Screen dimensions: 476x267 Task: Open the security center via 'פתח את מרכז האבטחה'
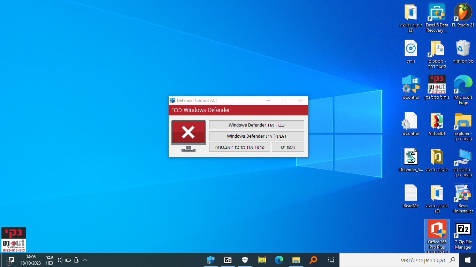[239, 147]
